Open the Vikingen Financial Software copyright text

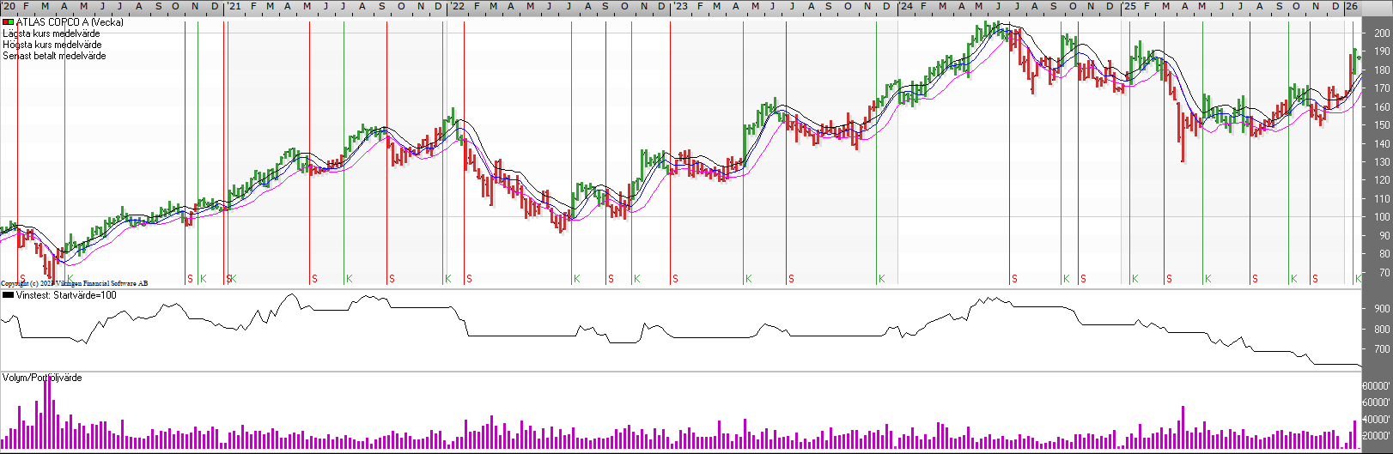pos(75,283)
